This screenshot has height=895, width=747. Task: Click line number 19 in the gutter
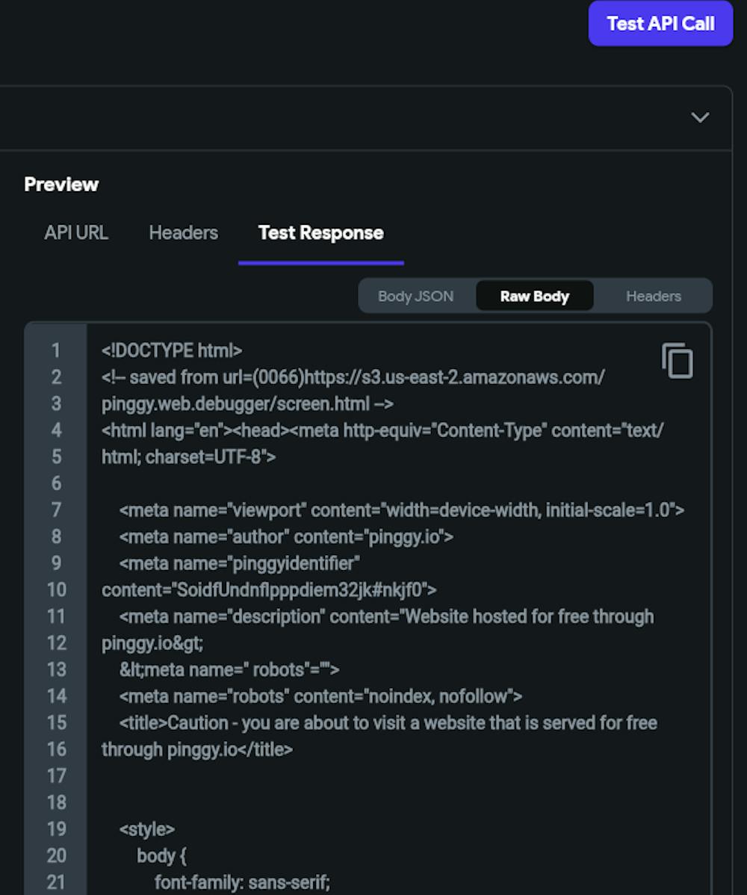56,829
